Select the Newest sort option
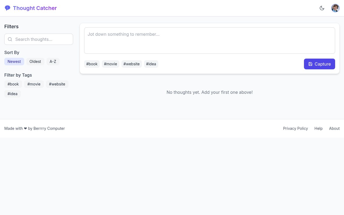 click(x=14, y=62)
